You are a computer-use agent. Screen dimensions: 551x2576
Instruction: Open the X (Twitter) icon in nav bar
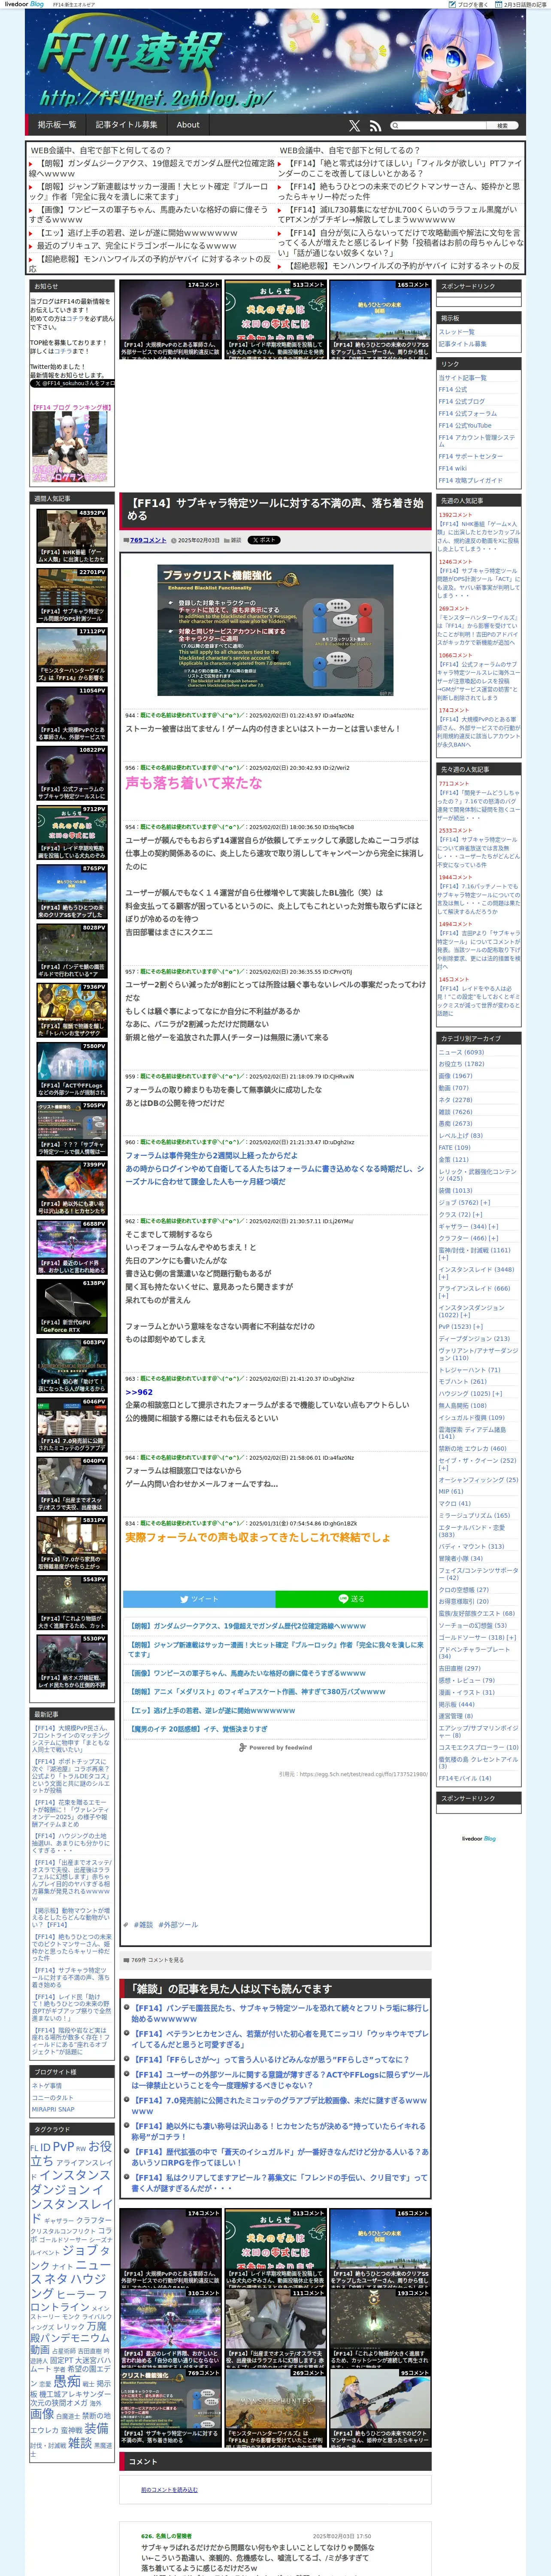pyautogui.click(x=354, y=126)
